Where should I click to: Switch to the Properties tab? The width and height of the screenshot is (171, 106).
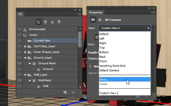(x=96, y=13)
